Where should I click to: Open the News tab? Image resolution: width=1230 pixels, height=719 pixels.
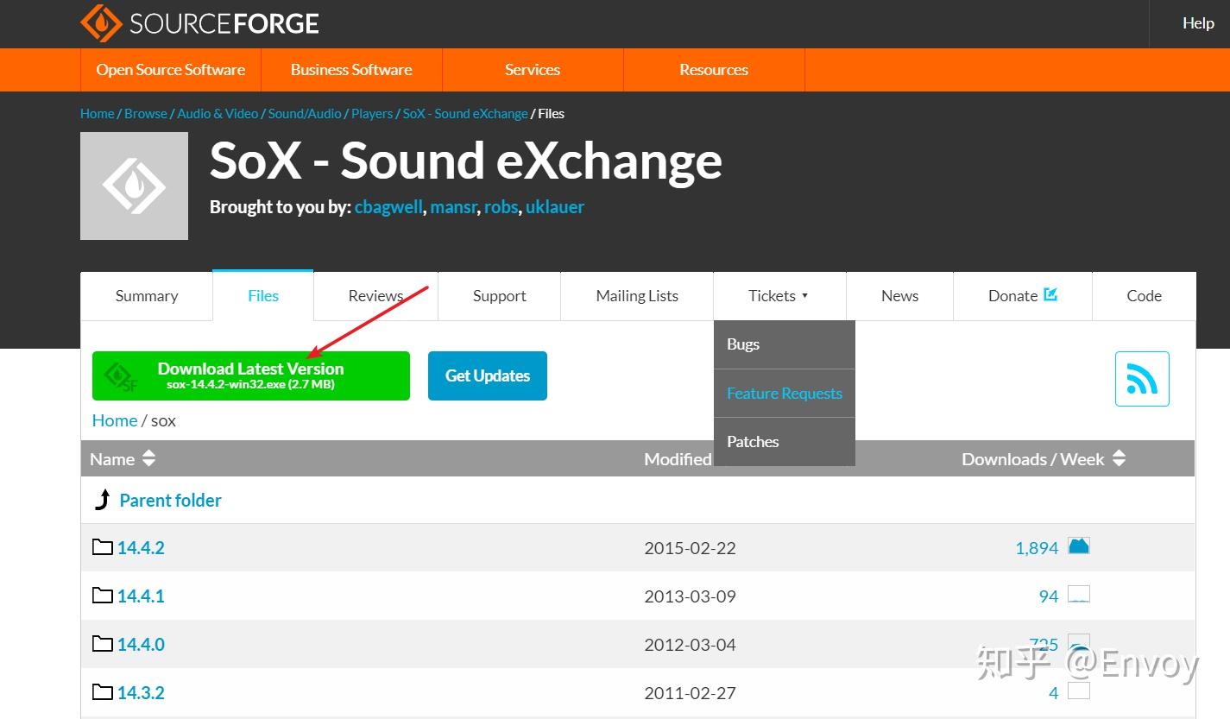(900, 296)
